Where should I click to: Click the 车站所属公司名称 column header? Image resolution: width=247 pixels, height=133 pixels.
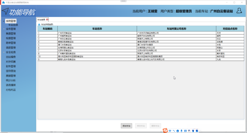tap(177, 29)
